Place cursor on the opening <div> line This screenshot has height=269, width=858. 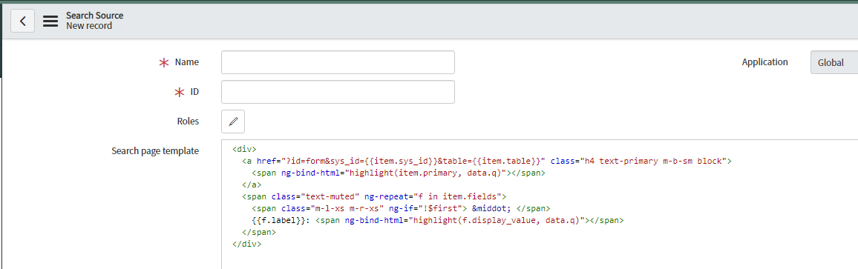[244, 149]
